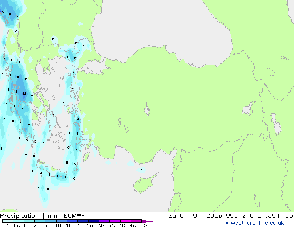Pick the 25–30 mm dark blue swatch
The width and height of the screenshot is (294, 227).
click(93, 221)
